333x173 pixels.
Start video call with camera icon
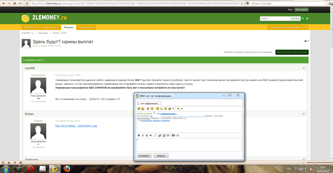(x=177, y=135)
